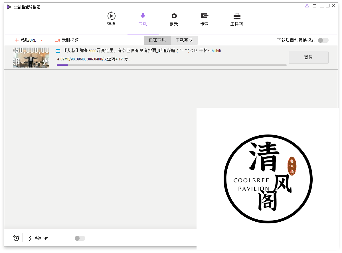
Task: Expand the Paste URL dropdown arrow
Action: point(41,40)
